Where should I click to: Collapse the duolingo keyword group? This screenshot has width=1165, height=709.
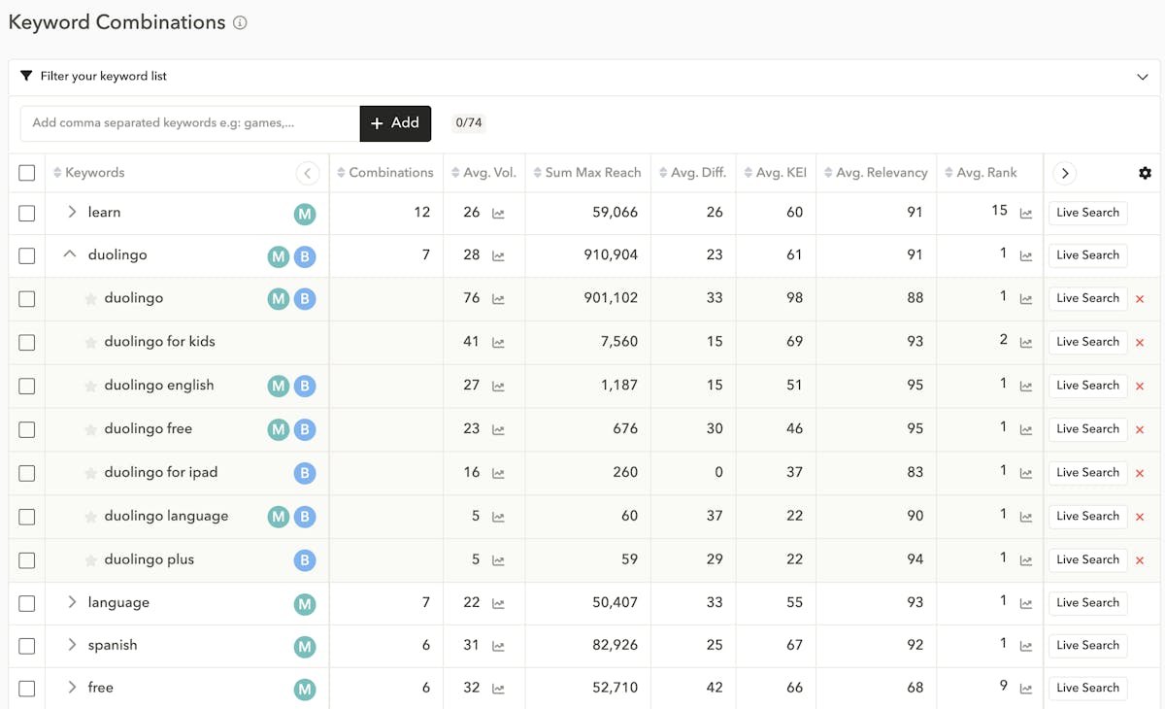[70, 254]
